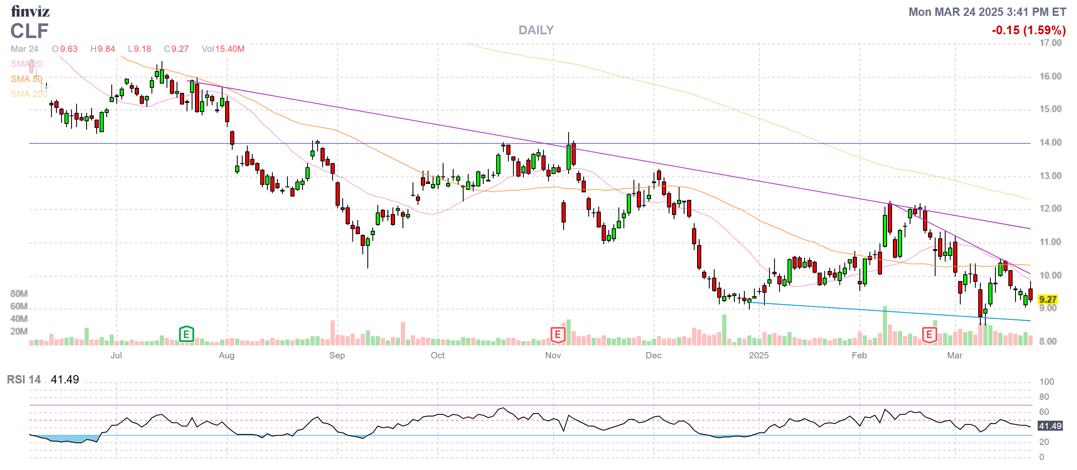The height and width of the screenshot is (470, 1077).
Task: Click the Mon MAR 24 2025 timestamp
Action: click(x=987, y=12)
